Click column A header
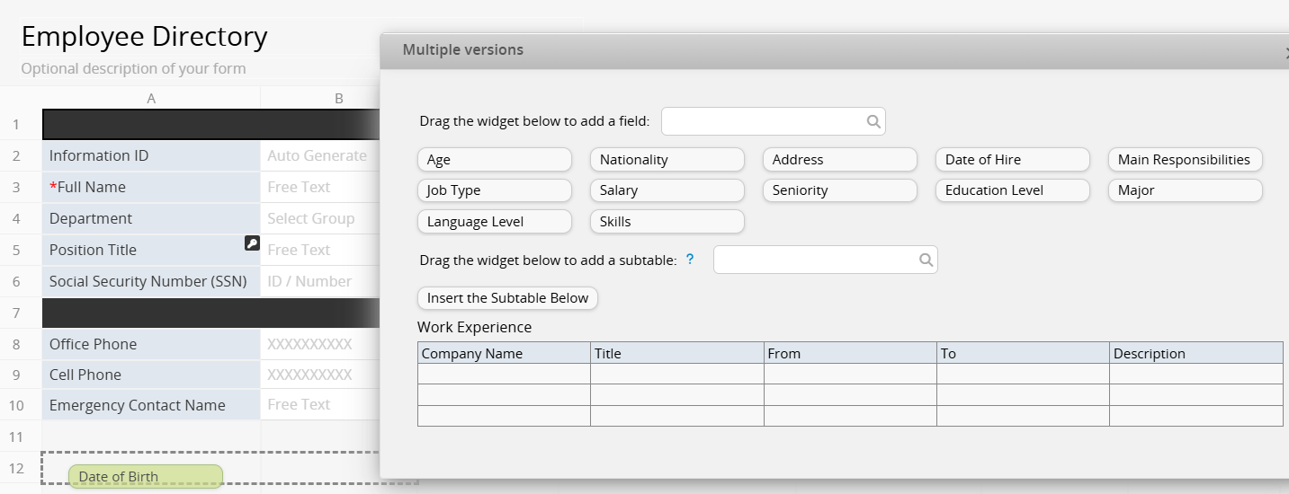The image size is (1289, 494). point(151,99)
